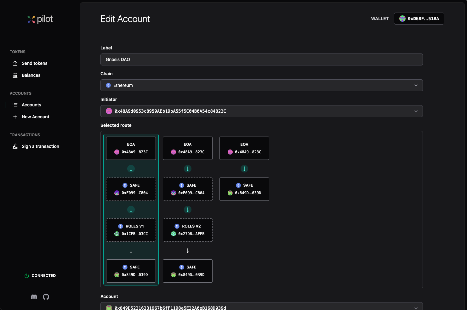Click the Connected power icon

point(27,276)
